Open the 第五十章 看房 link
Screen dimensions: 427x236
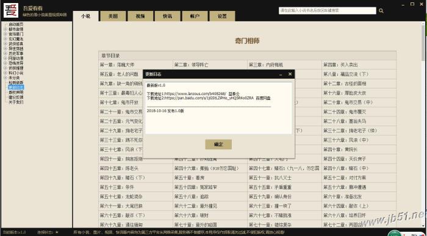[x=189, y=177]
